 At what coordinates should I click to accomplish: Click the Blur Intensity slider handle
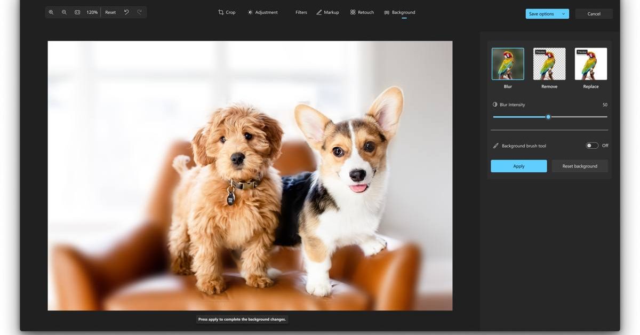pyautogui.click(x=548, y=117)
